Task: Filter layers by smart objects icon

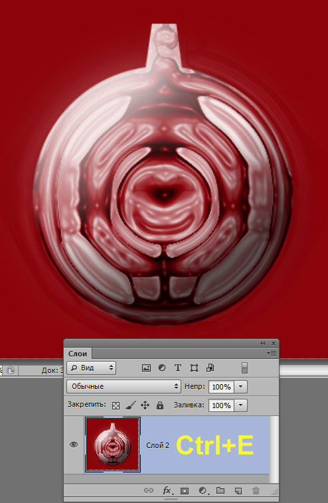Action: click(x=210, y=368)
